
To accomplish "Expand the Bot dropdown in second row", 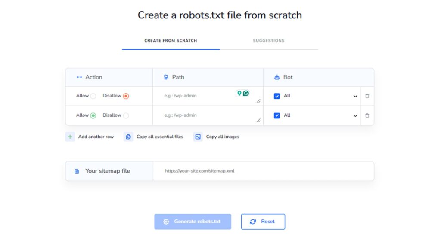I will pos(355,115).
